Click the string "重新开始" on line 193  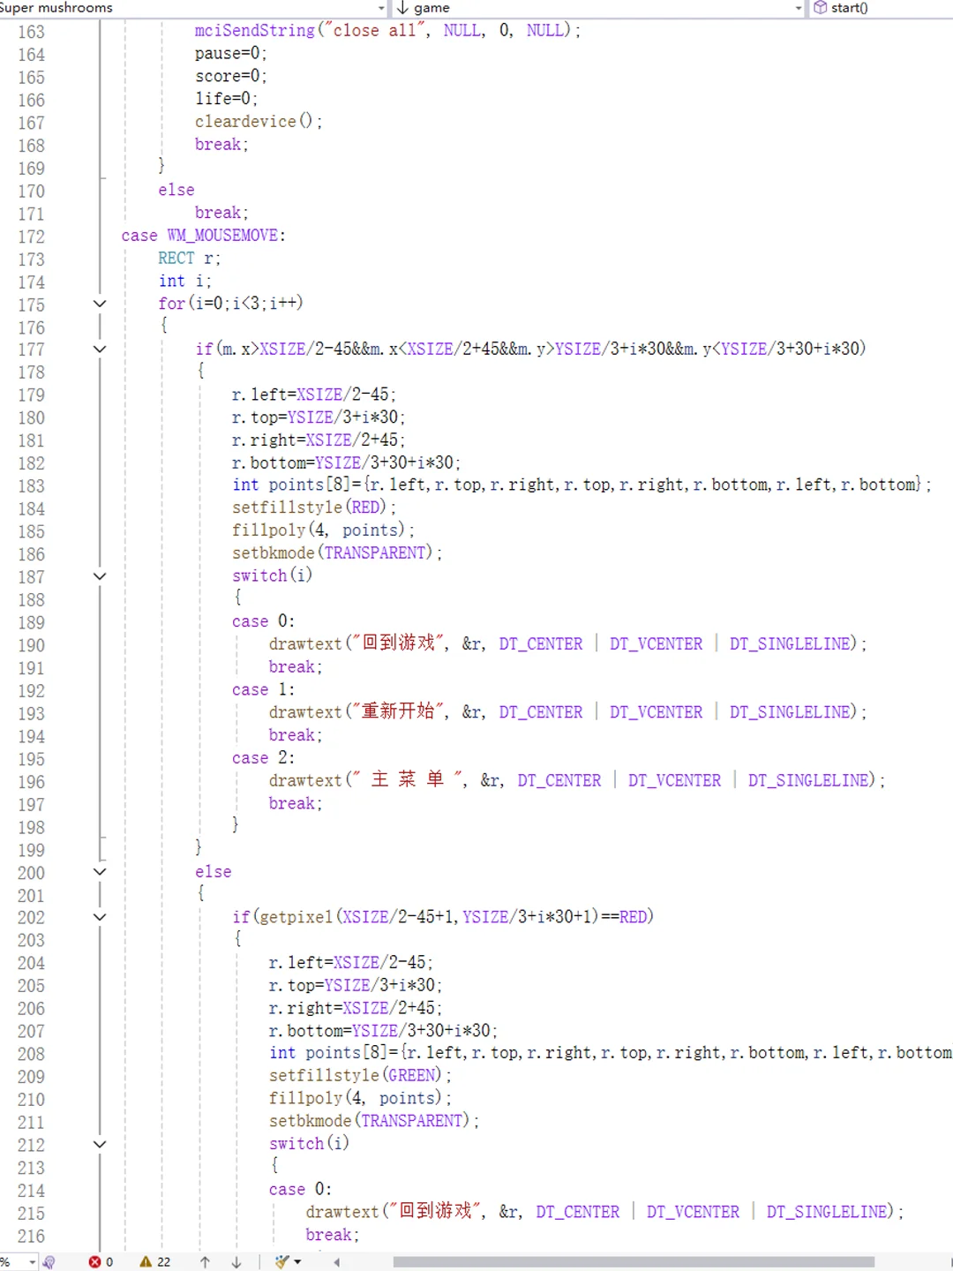coord(399,711)
